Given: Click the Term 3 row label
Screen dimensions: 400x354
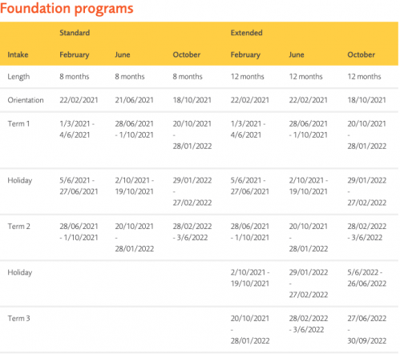Looking at the screenshot, I should point(18,319).
